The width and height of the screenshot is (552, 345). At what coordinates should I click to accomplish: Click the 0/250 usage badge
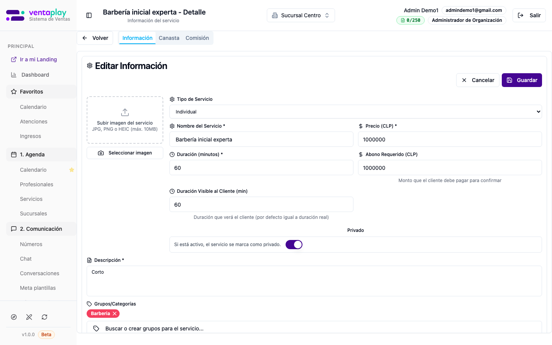410,20
